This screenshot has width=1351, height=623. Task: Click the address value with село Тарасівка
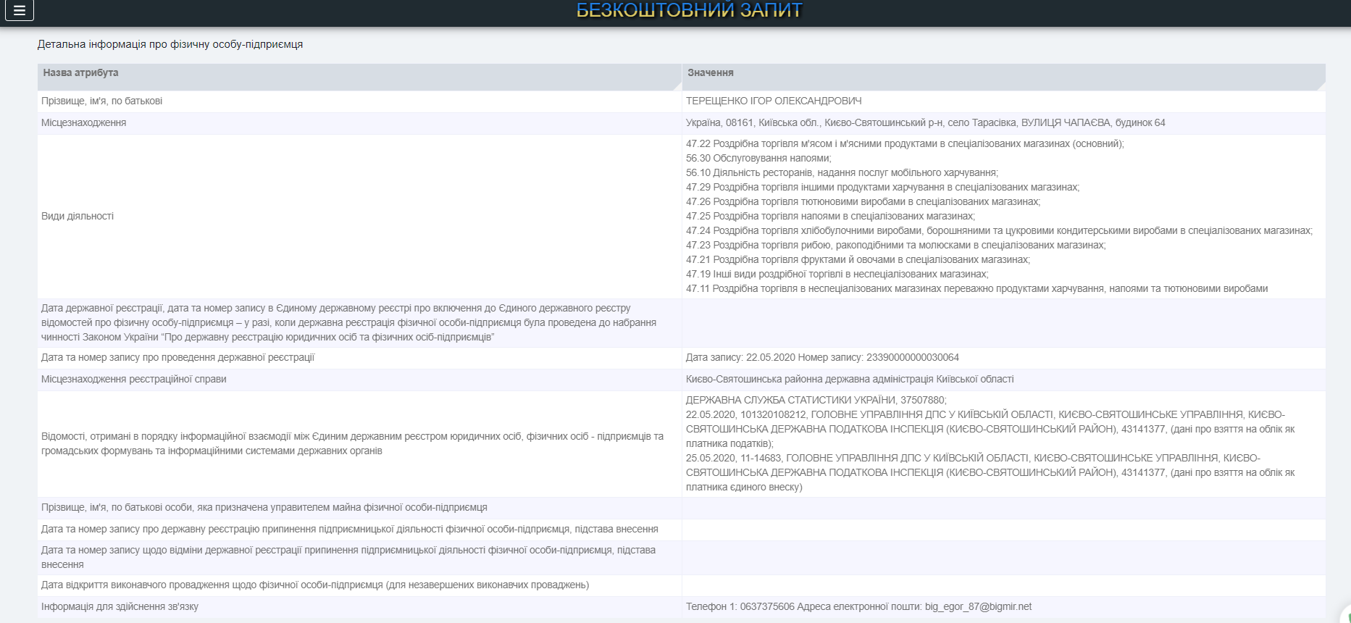925,123
